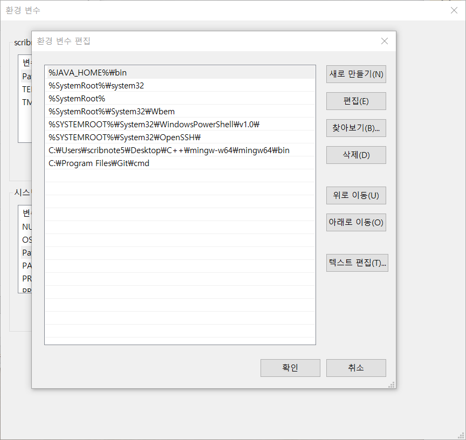Select the mingw64\bin path entry

coord(169,150)
